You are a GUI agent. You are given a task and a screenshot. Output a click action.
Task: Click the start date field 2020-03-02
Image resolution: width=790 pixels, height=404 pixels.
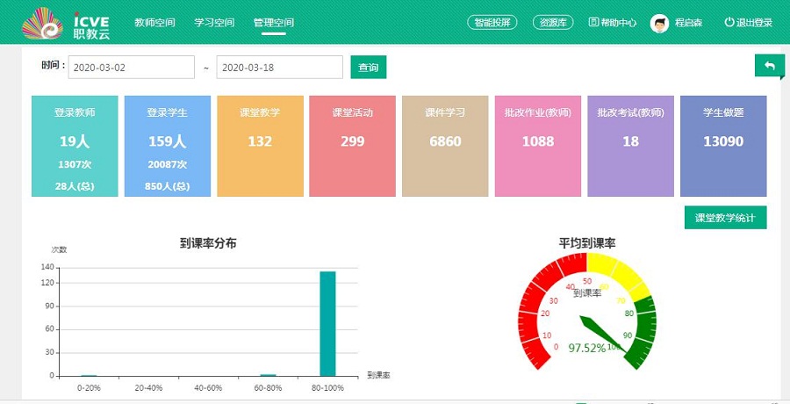[x=131, y=68]
